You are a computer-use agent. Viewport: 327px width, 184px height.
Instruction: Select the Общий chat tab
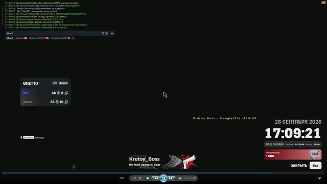click(10, 38)
